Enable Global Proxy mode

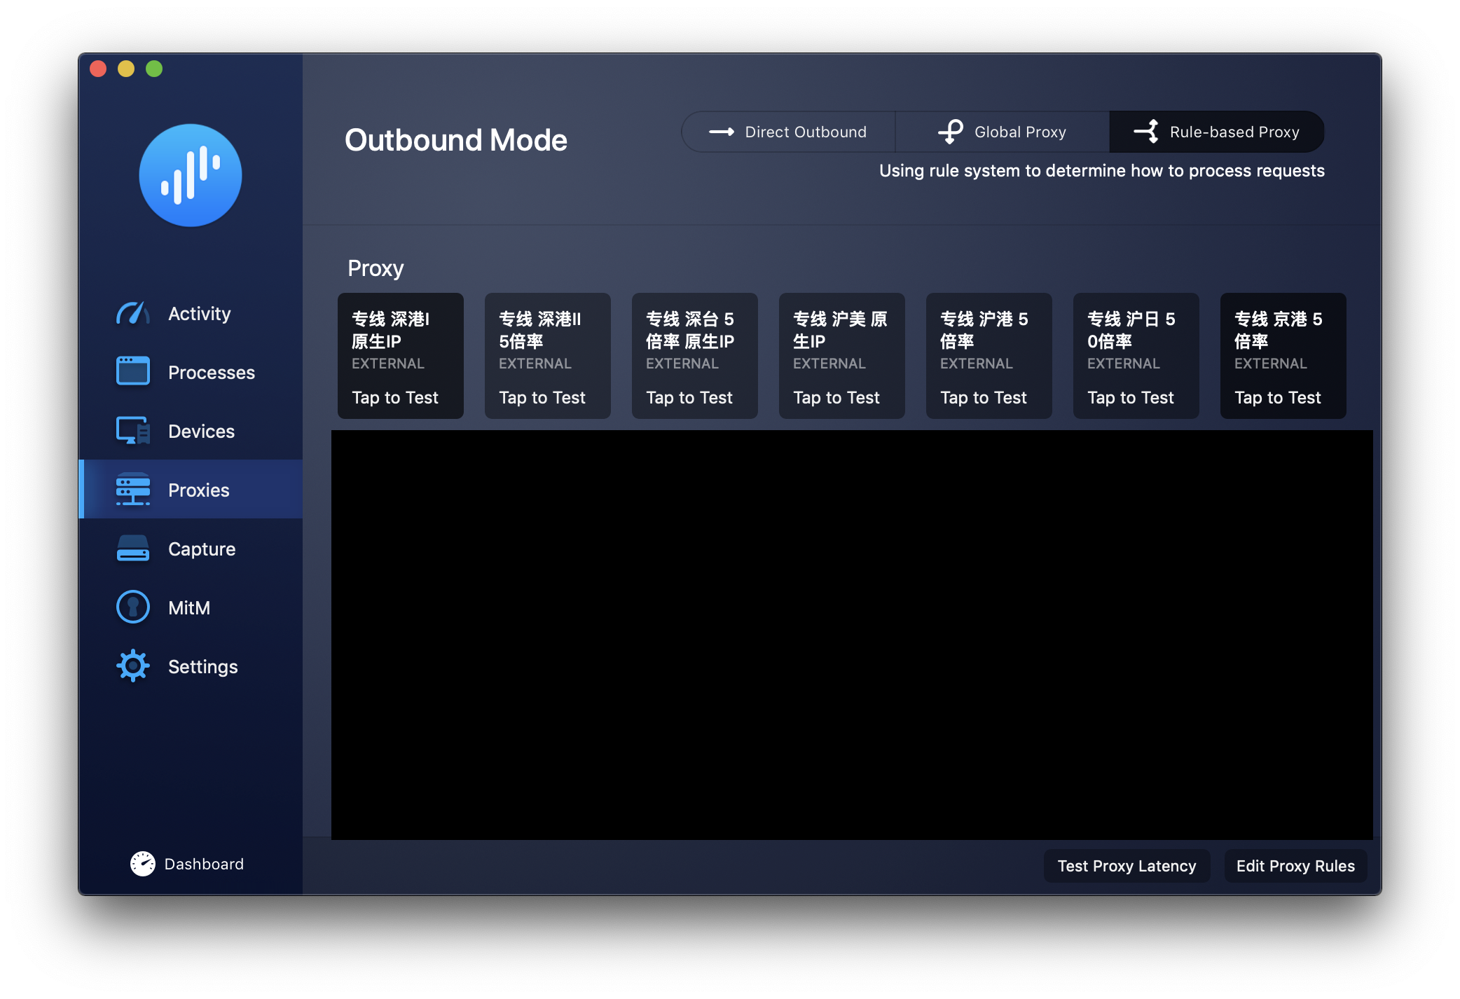1000,131
